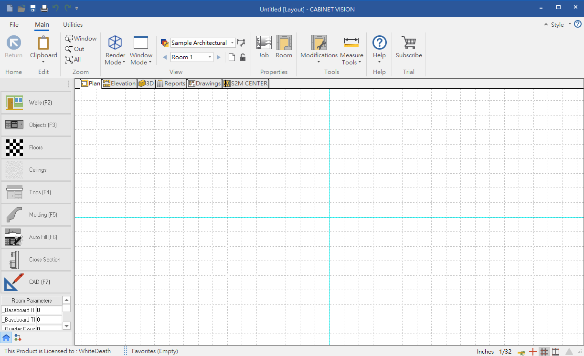Toggle the grid display in status bar

coord(544,352)
